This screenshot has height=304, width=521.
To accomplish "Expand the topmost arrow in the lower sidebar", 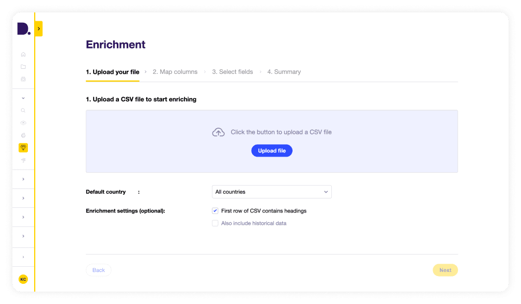I will [23, 179].
